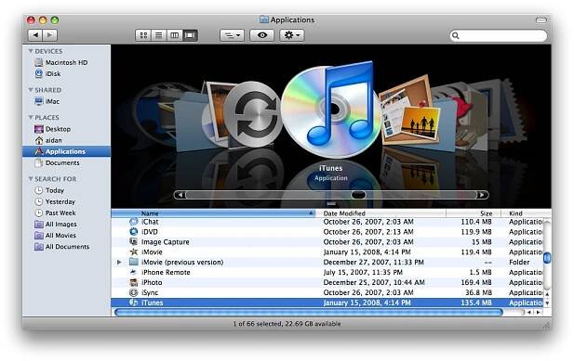This screenshot has height=361, width=574.
Task: Collapse the PLACES sidebar section
Action: pos(31,117)
